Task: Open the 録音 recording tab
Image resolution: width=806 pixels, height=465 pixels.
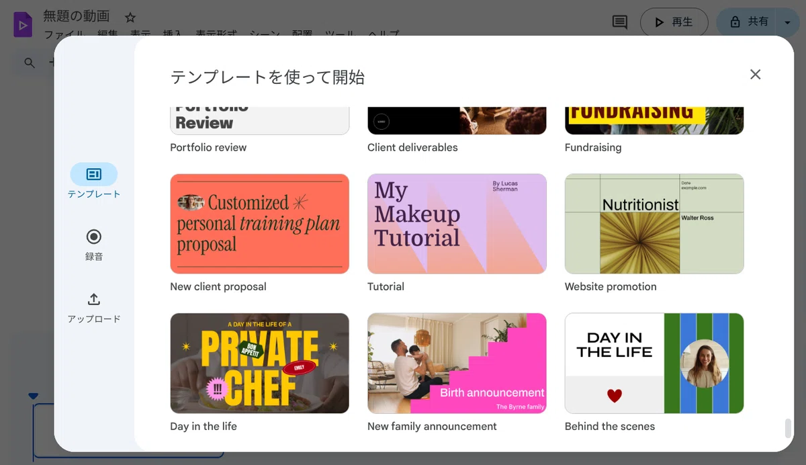Action: (x=94, y=244)
